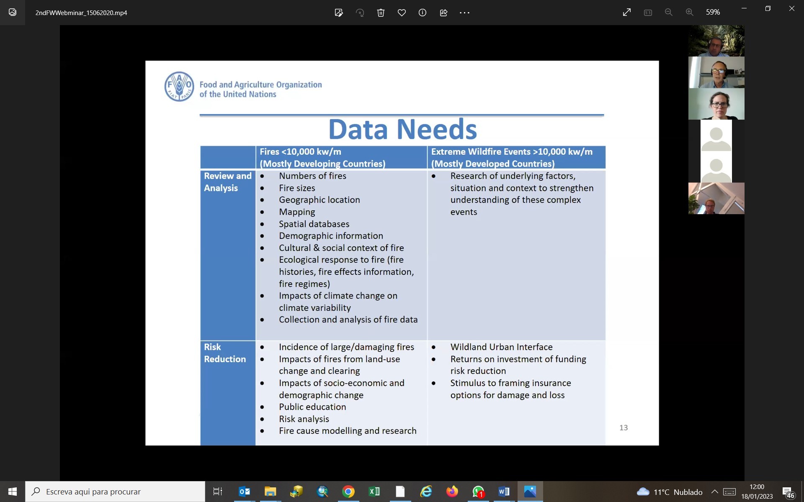Open Excel from the taskbar
The height and width of the screenshot is (502, 804).
coord(374,492)
